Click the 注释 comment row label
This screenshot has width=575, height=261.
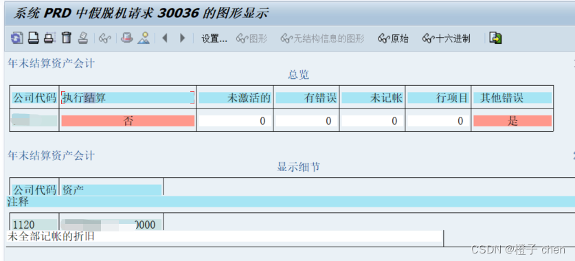pyautogui.click(x=18, y=201)
